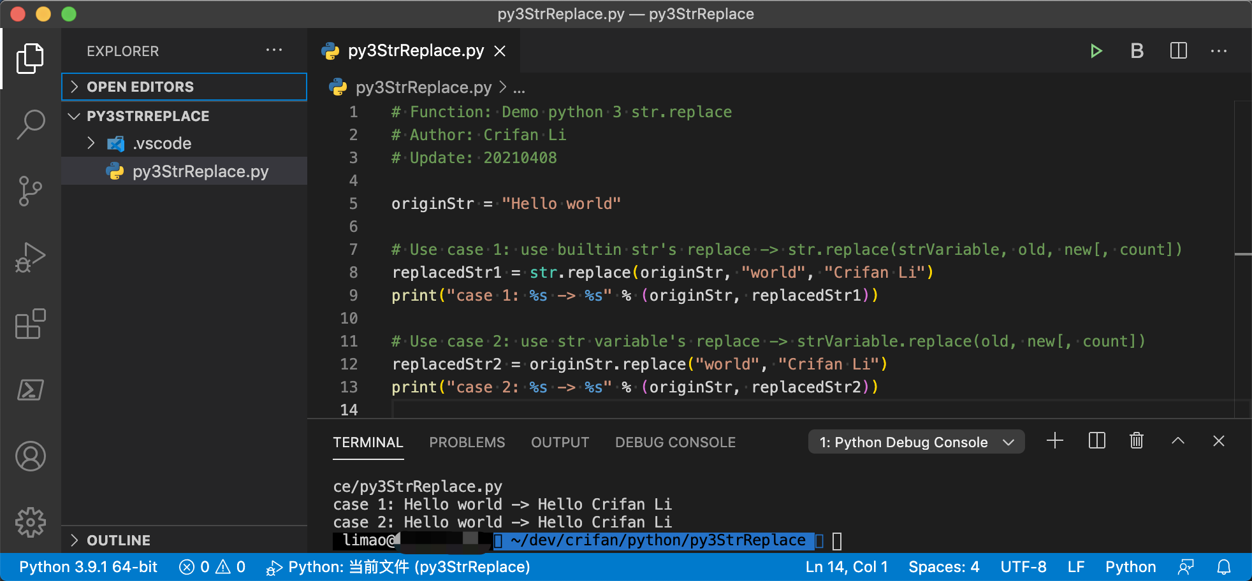Expand the .vscode folder
The width and height of the screenshot is (1252, 581).
click(x=184, y=143)
